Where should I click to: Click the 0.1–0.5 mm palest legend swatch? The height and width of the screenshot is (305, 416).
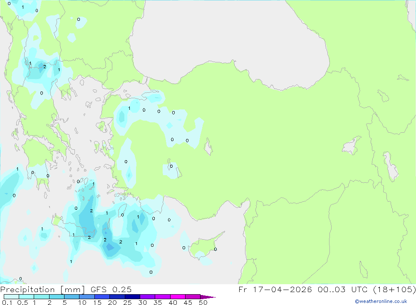tap(11, 297)
